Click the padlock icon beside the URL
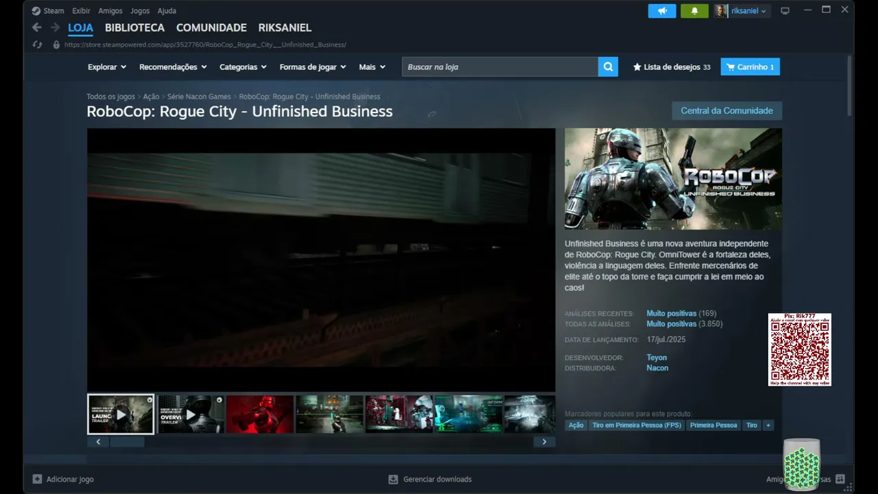The height and width of the screenshot is (494, 878). 56,45
